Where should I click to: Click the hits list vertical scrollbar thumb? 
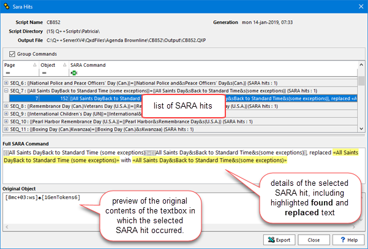tap(361, 80)
